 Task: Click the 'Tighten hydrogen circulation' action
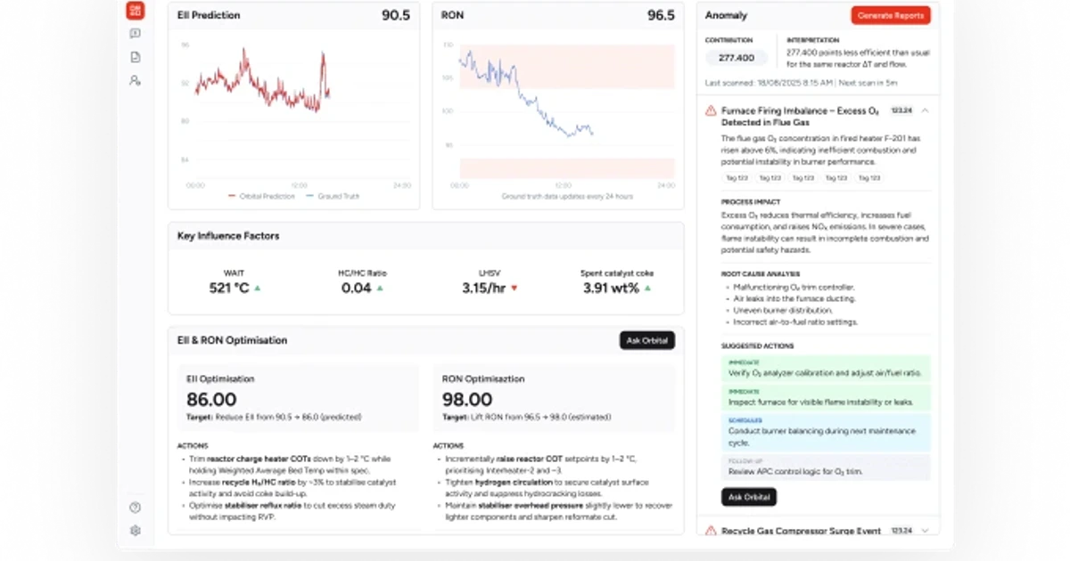[546, 486]
